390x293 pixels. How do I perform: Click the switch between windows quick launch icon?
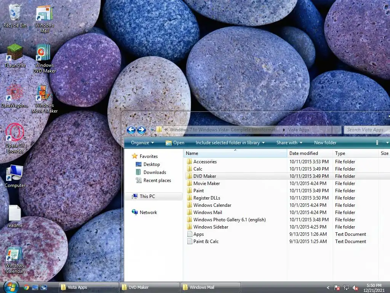44,288
